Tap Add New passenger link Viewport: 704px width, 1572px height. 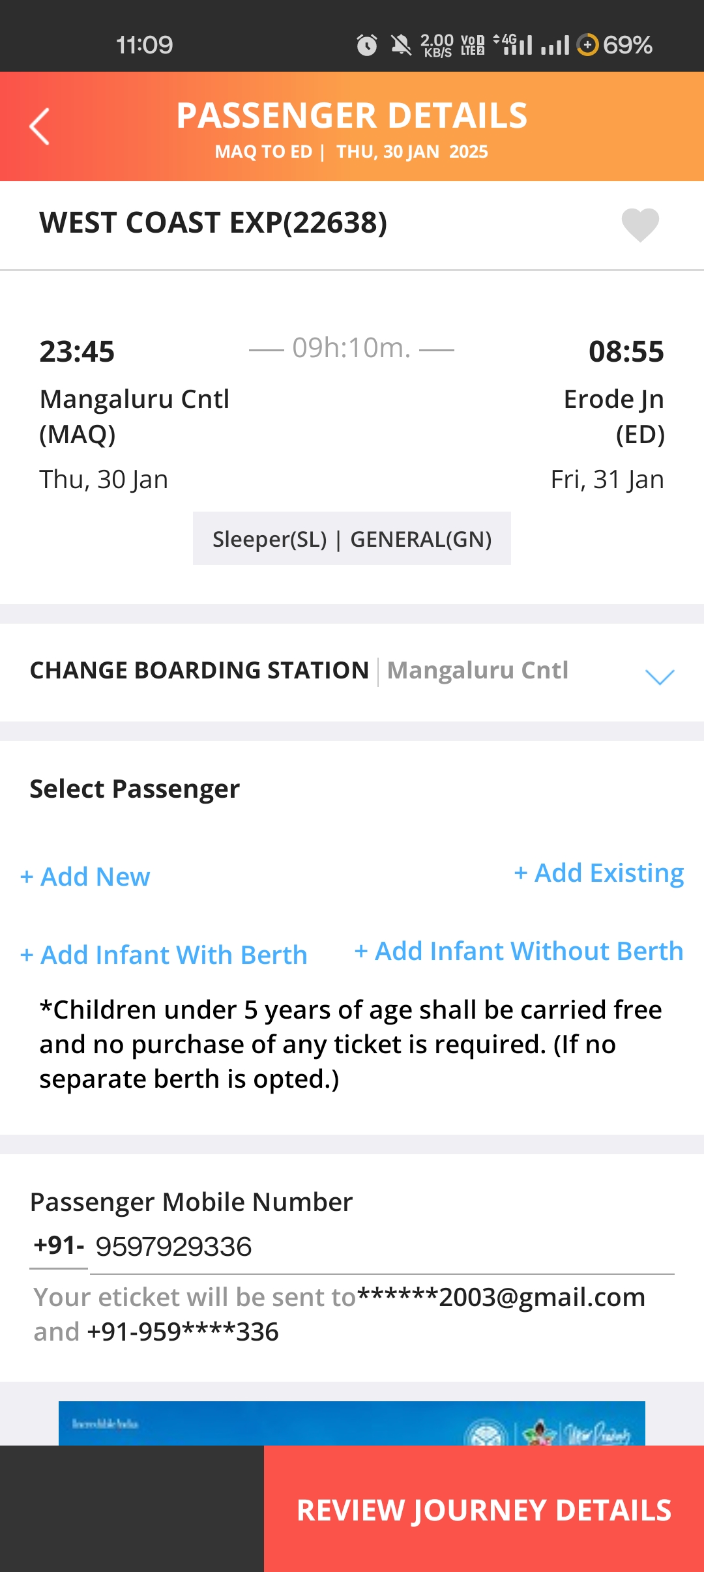pos(85,877)
